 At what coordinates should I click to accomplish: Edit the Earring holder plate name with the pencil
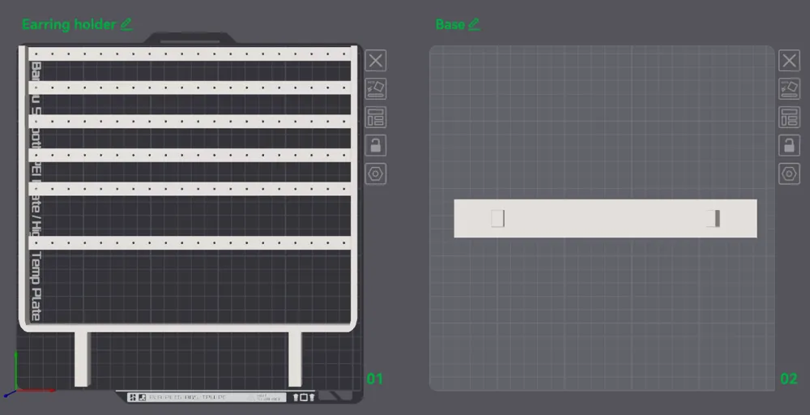click(126, 24)
